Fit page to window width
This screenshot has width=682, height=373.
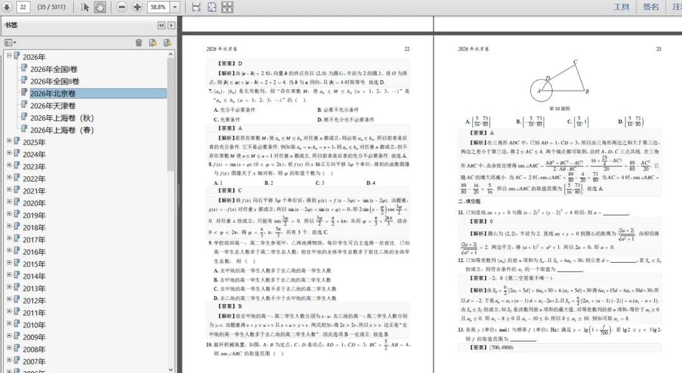click(x=196, y=7)
